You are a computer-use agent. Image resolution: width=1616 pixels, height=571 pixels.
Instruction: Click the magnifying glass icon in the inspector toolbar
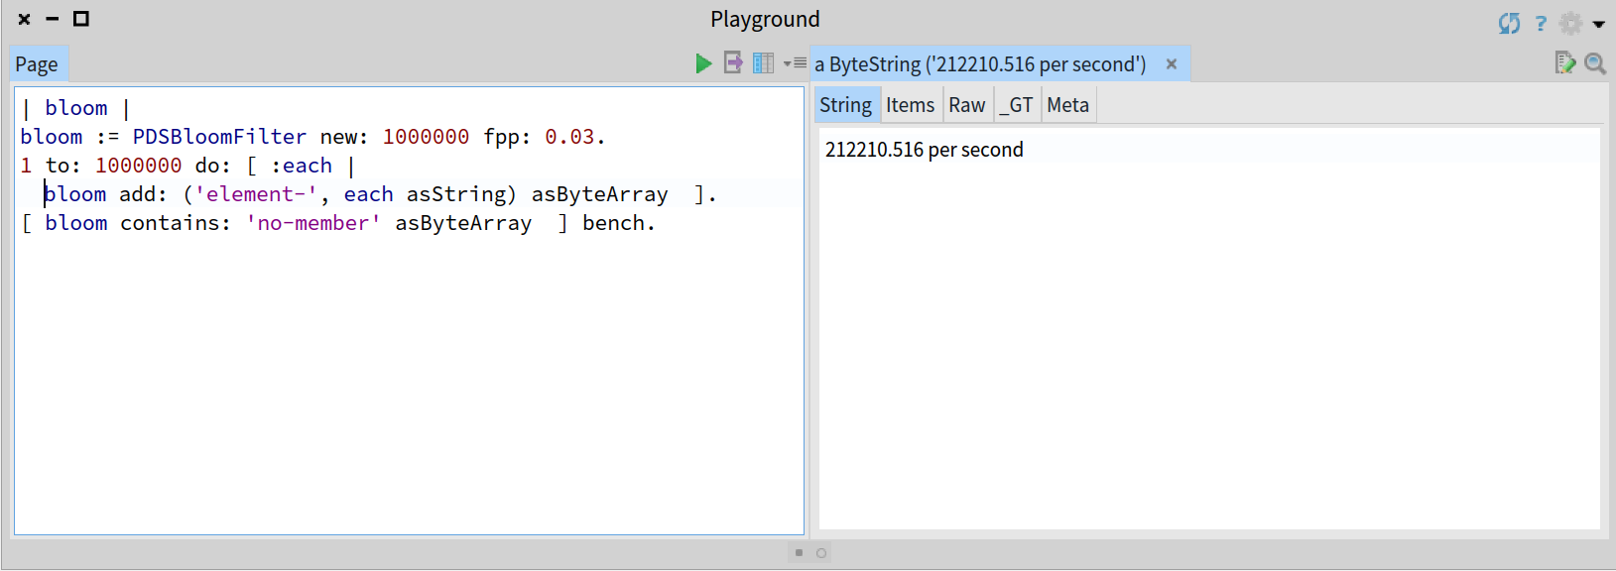(x=1595, y=63)
